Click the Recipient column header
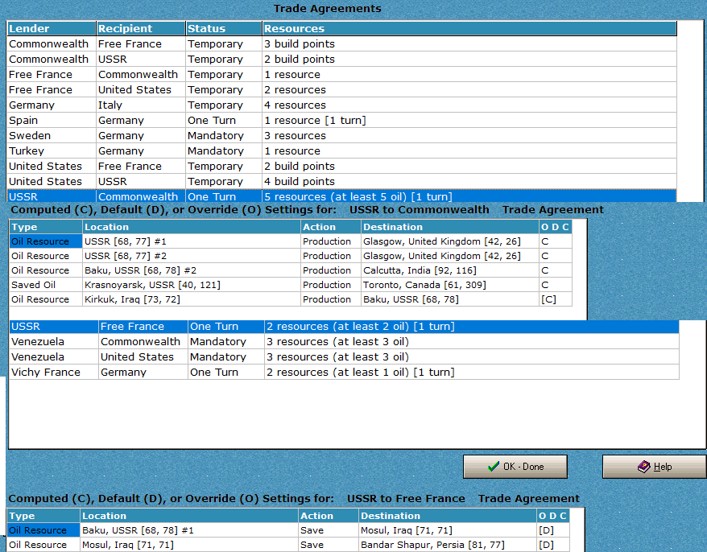The width and height of the screenshot is (707, 552). tap(141, 29)
